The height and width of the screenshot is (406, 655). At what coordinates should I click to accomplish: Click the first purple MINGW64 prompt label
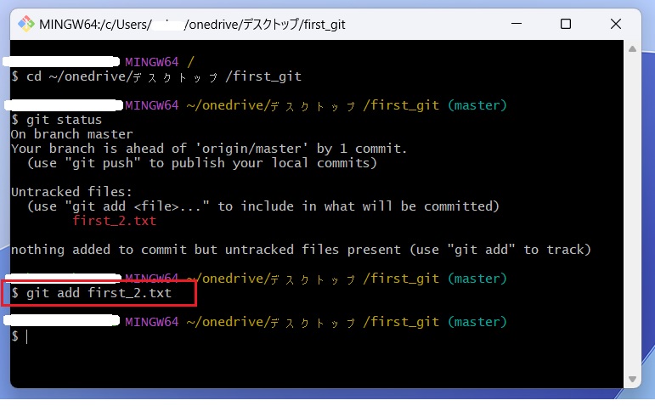[151, 62]
